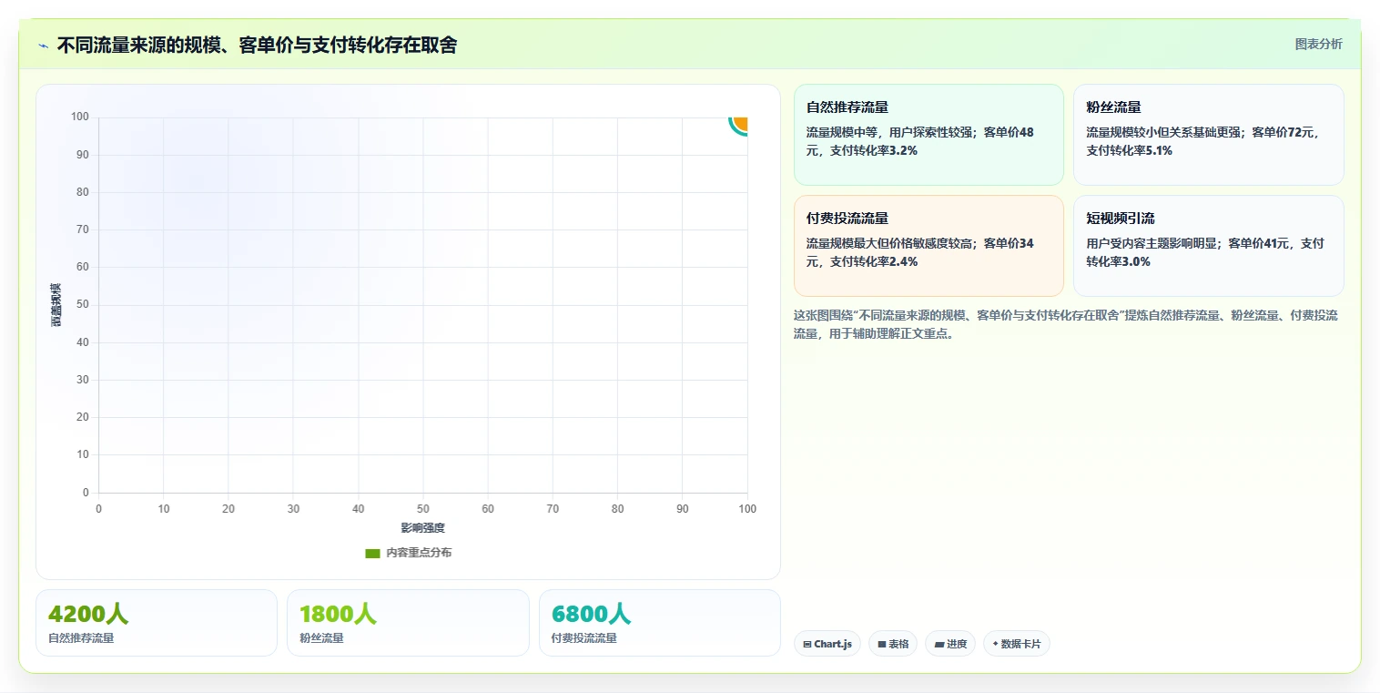Click the 进度 chip icon
The image size is (1380, 693).
coord(939,644)
